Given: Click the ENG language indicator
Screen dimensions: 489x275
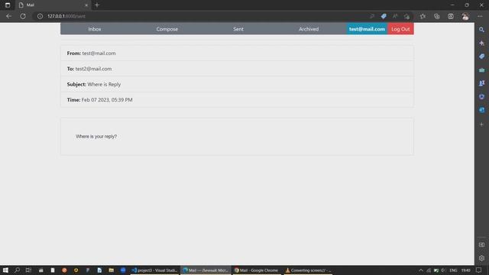Looking at the screenshot, I should 453,270.
